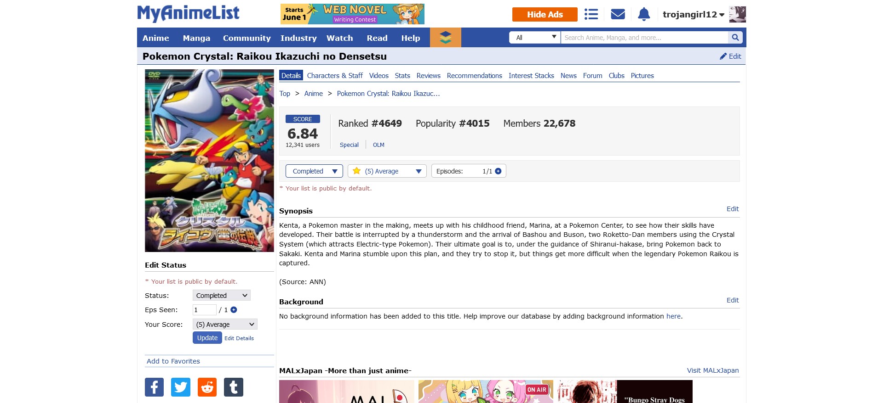The width and height of the screenshot is (883, 403).
Task: Open the Industry menu
Action: [x=298, y=38]
